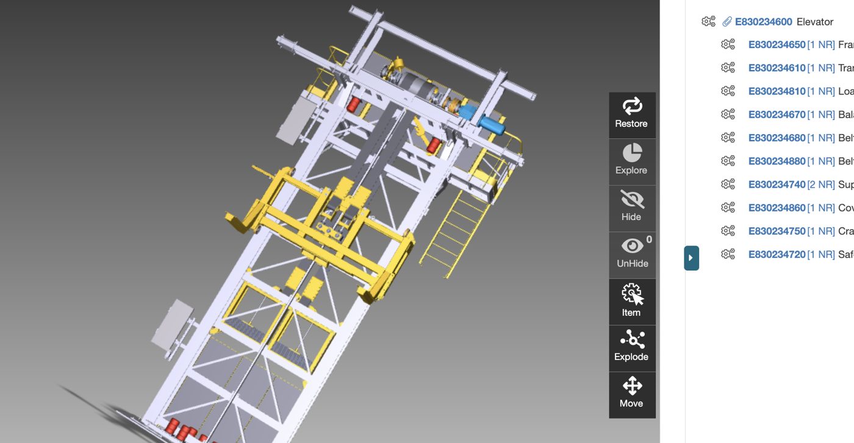The image size is (854, 443).
Task: Click the gears icon beside E830234860
Action: [728, 208]
